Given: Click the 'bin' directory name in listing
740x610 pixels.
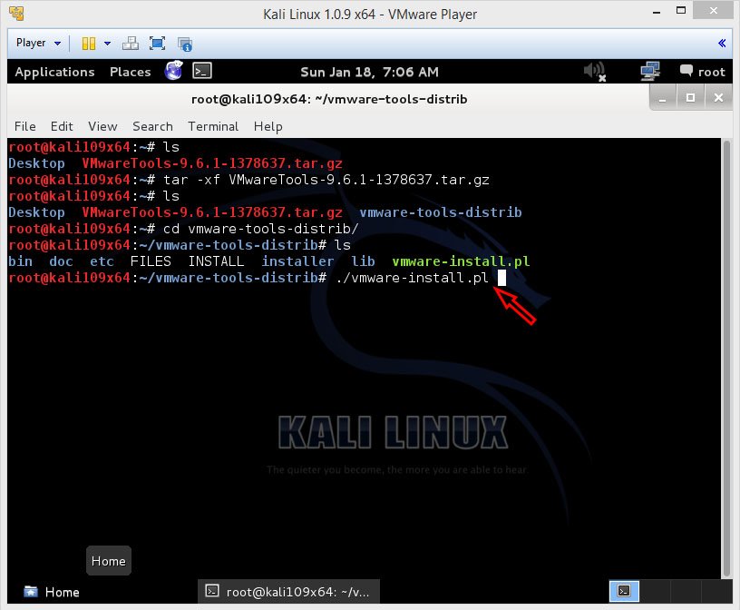Looking at the screenshot, I should 20,261.
